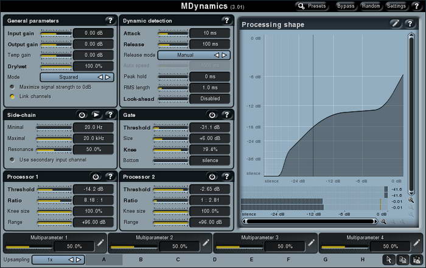Image resolution: width=426 pixels, height=268 pixels.
Task: Edit Multiparameter 2 with pencil icon
Action: coord(206,242)
